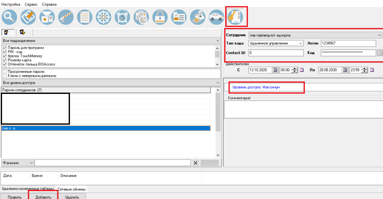Adjust end time 23:59 spinner
The width and height of the screenshot is (383, 199).
365,70
